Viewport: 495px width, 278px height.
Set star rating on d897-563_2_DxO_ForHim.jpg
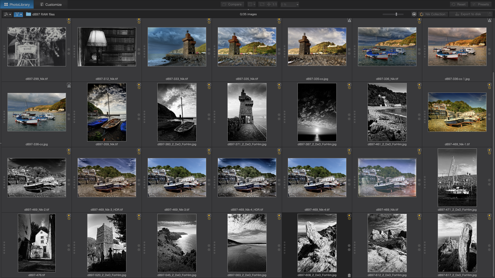pos(214,248)
